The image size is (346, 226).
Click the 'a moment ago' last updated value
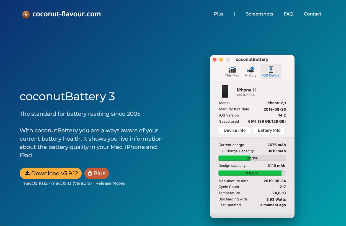pyautogui.click(x=273, y=205)
